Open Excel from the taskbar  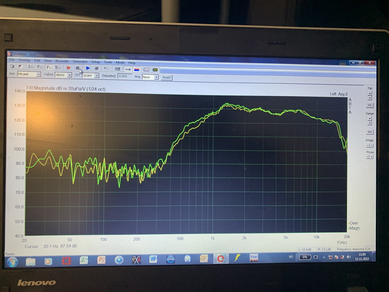pyautogui.click(x=84, y=260)
